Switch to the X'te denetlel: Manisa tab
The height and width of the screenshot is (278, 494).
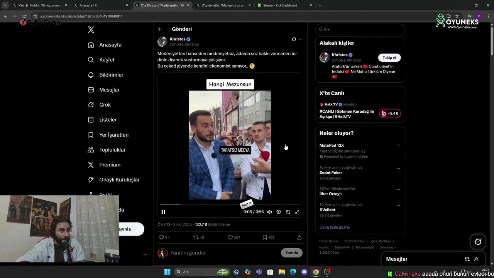pyautogui.click(x=224, y=5)
